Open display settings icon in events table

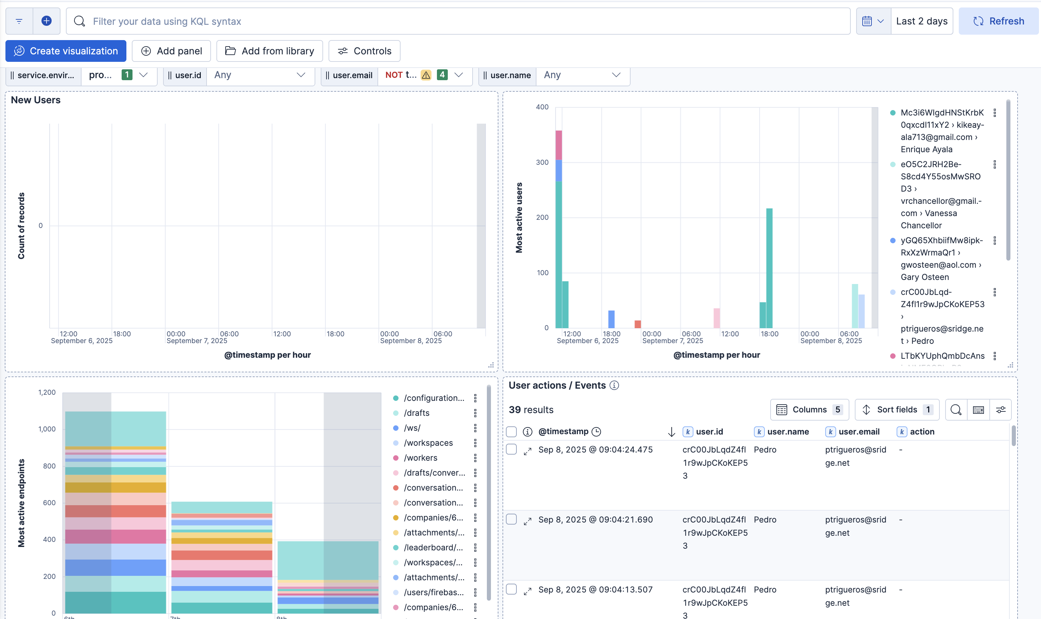click(1001, 410)
